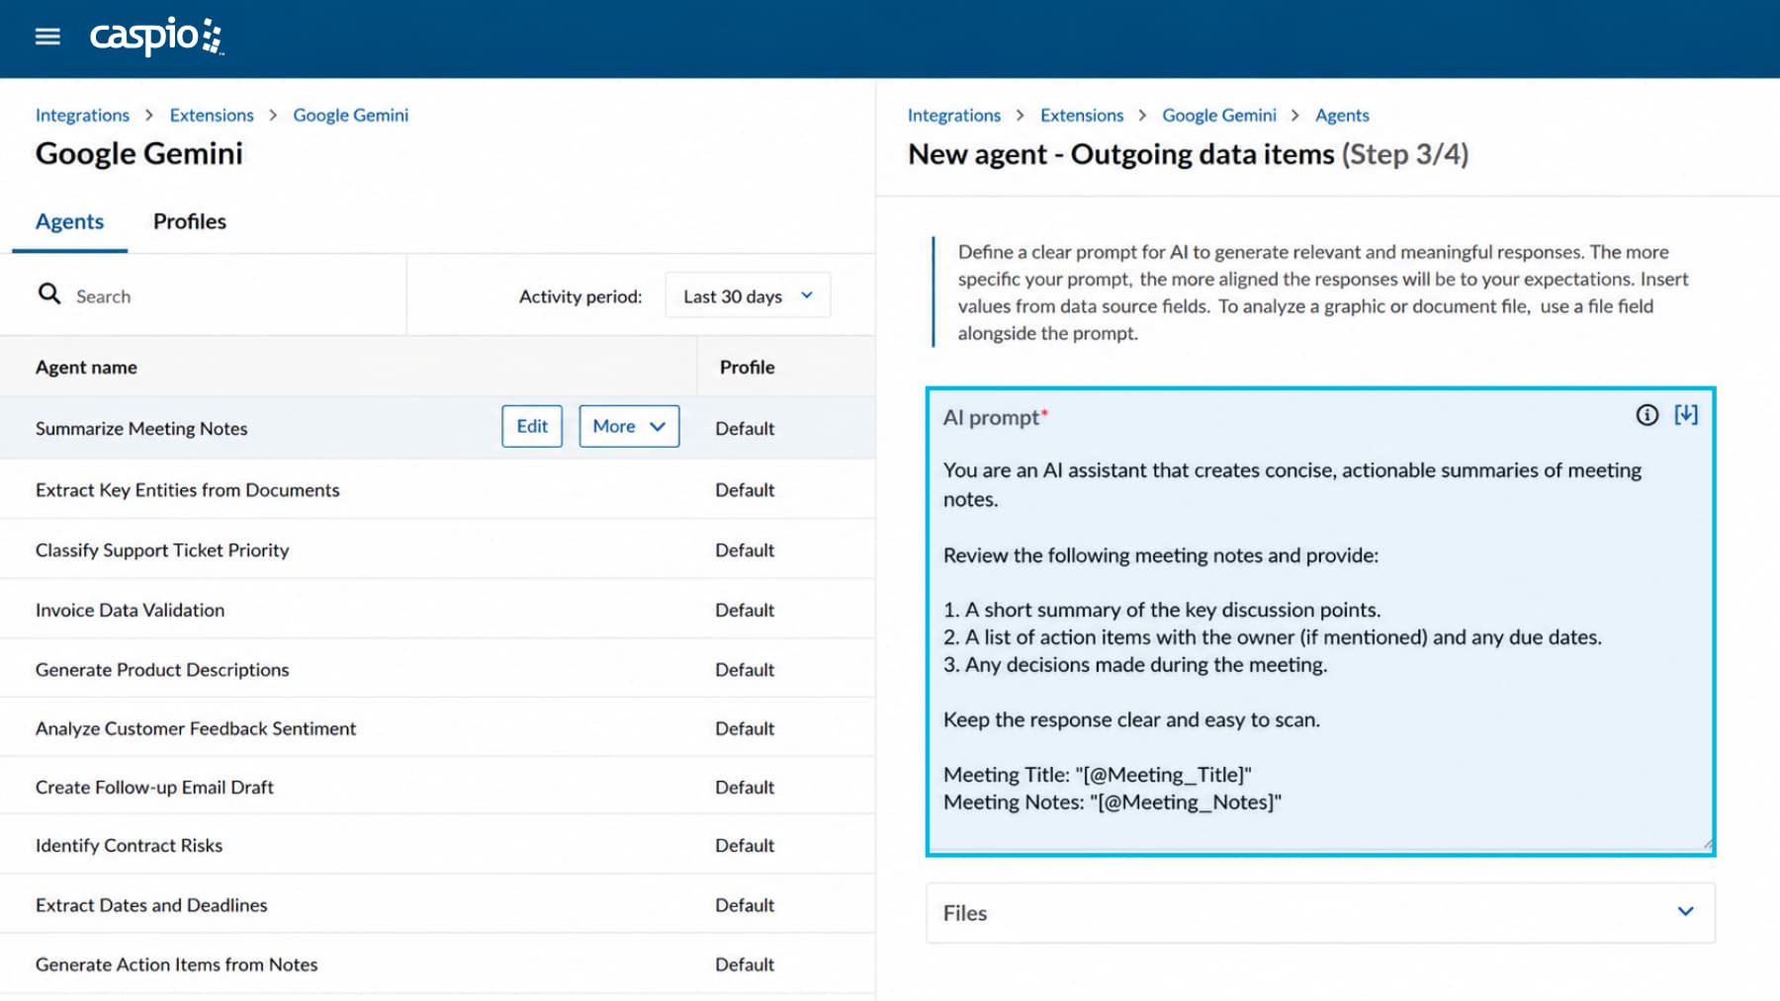1780x1001 pixels.
Task: Click the Caspio logo
Action: coord(156,37)
